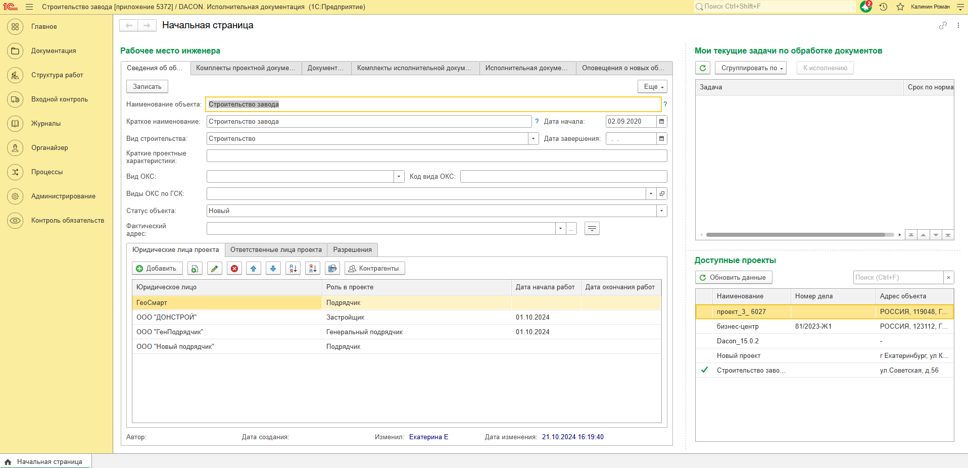Move the selected row down with blue arrow
The image size is (968, 468).
273,269
